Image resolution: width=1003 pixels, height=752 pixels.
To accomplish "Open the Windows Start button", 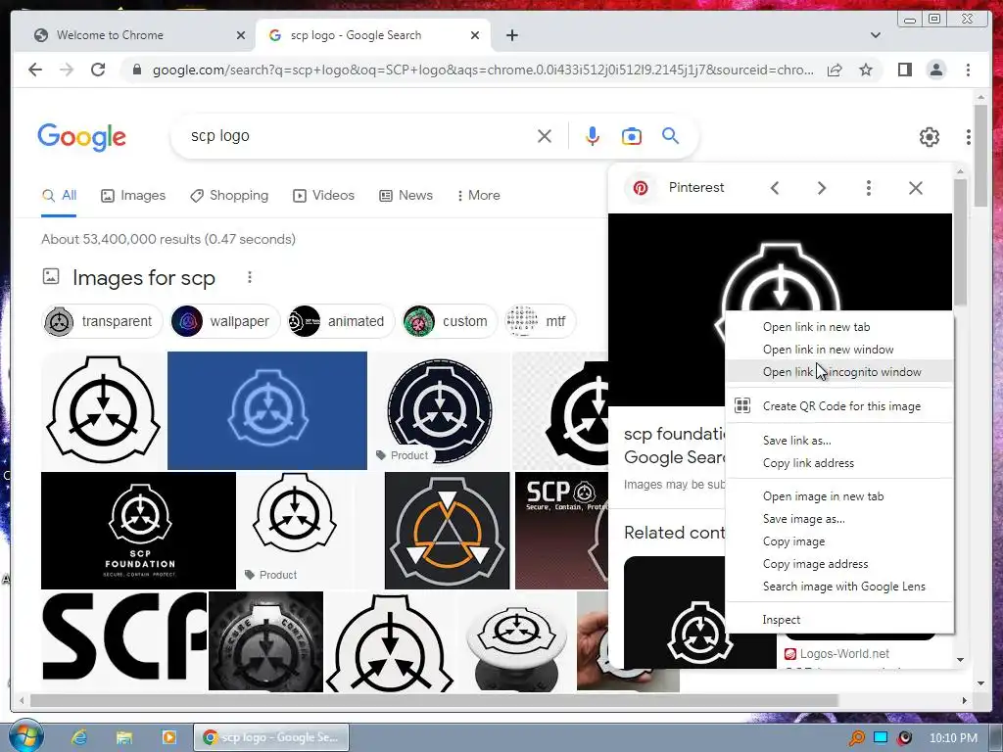I will point(25,736).
